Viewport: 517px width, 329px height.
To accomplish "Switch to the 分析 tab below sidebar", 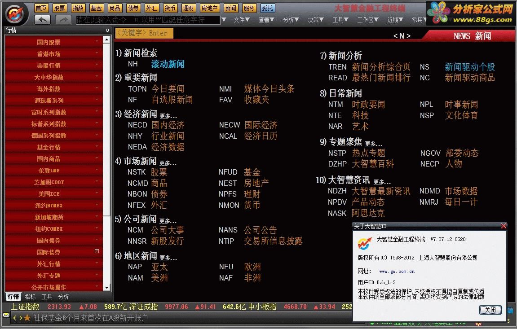I will 63,297.
